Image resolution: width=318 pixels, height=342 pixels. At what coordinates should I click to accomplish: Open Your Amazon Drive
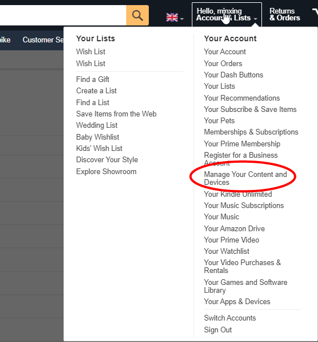pyautogui.click(x=234, y=228)
